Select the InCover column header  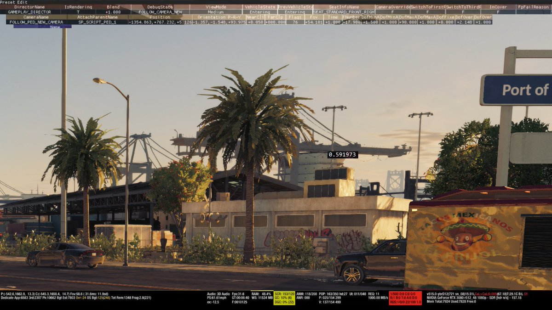click(498, 7)
